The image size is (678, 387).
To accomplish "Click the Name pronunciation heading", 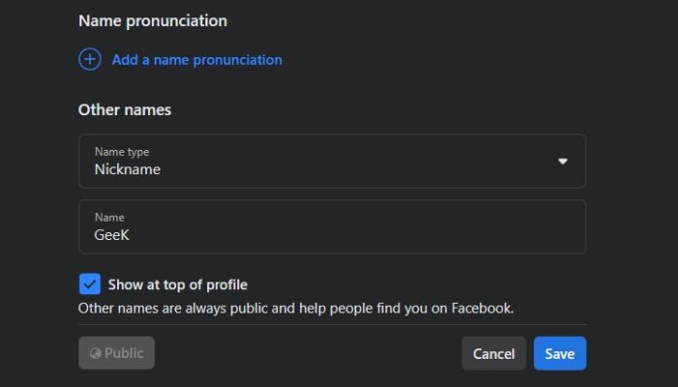I will pos(152,20).
